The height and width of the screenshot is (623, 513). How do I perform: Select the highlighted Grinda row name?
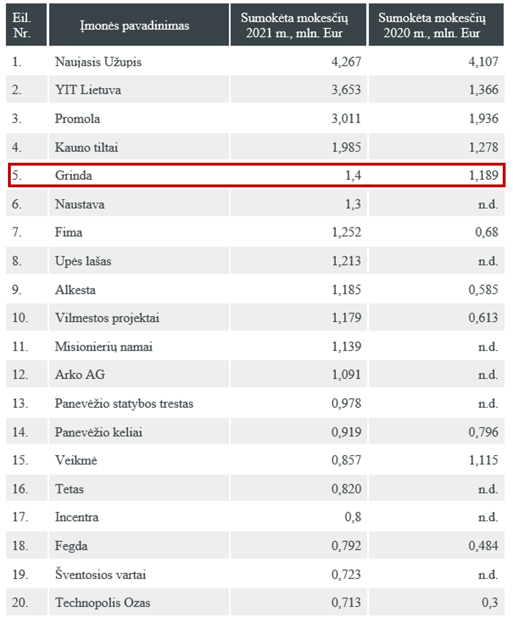74,175
